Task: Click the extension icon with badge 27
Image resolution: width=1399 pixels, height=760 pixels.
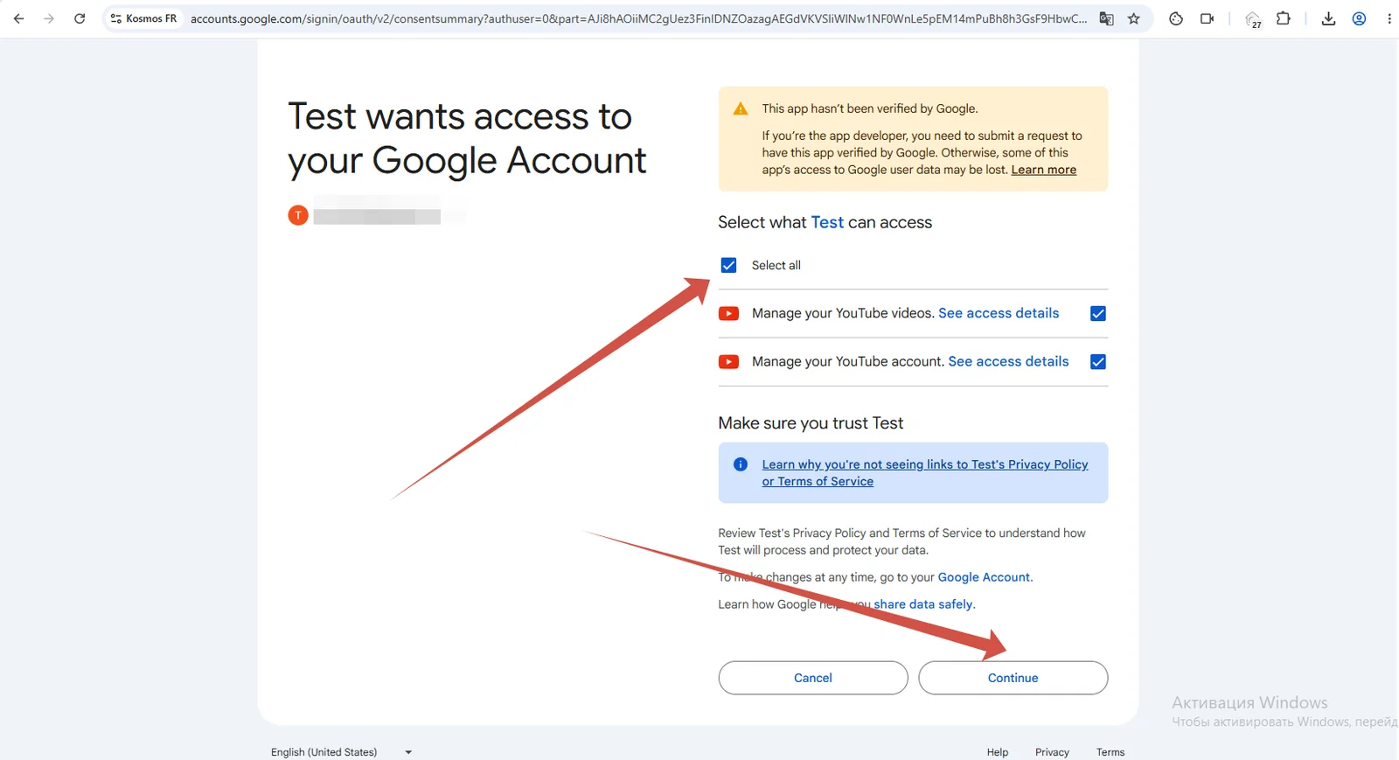Action: pos(1253,19)
